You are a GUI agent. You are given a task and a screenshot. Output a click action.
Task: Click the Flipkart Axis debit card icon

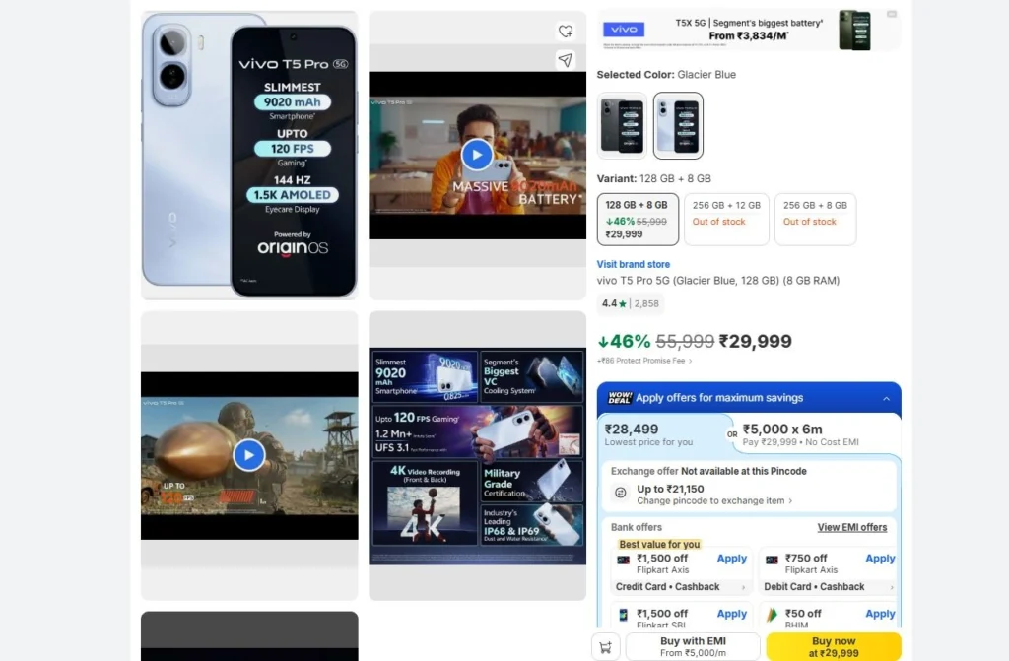pyautogui.click(x=772, y=560)
